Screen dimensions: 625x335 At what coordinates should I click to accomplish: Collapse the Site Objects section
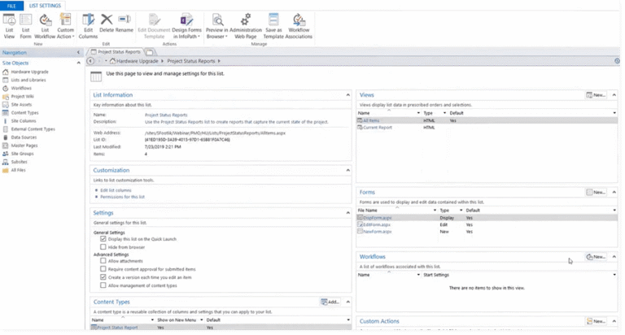(x=78, y=63)
